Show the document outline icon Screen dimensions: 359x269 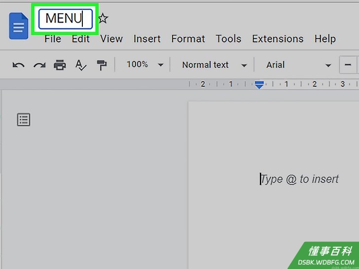tap(24, 119)
